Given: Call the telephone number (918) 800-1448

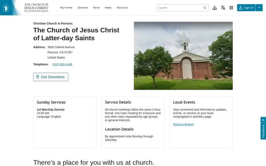Looking at the screenshot, I should click(62, 64).
